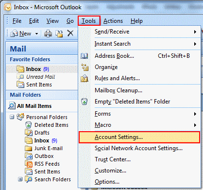Open the Help menu
Screen dimensions: 203x190
(x=136, y=21)
